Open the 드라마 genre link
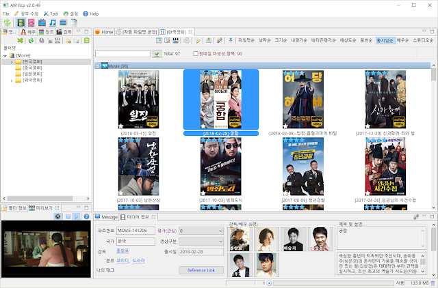The height and width of the screenshot is (288, 438). pyautogui.click(x=139, y=261)
